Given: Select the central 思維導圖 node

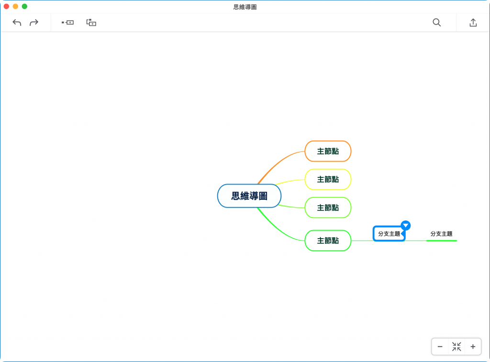Looking at the screenshot, I should coord(249,196).
